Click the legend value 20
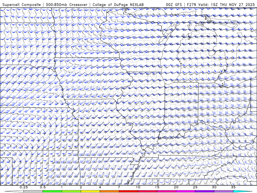Screen dimensions: 257x193 click(176, 187)
